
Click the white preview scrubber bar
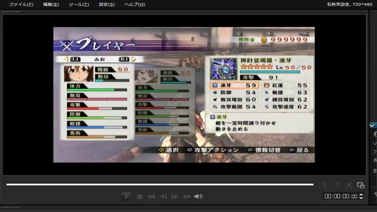pyautogui.click(x=160, y=185)
